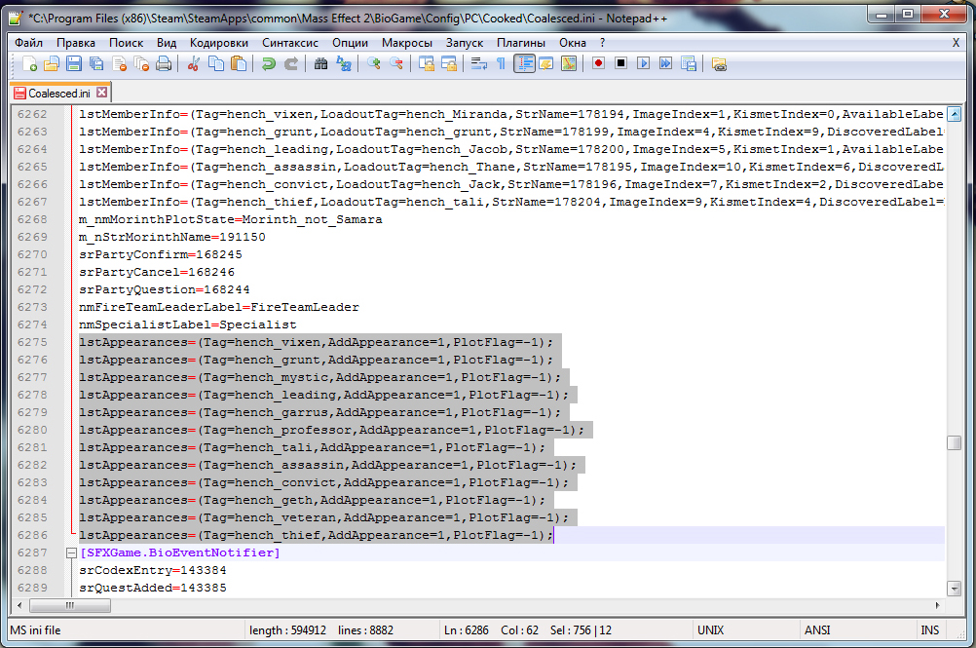
Task: Save the file with the floppy disk icon
Action: click(73, 63)
